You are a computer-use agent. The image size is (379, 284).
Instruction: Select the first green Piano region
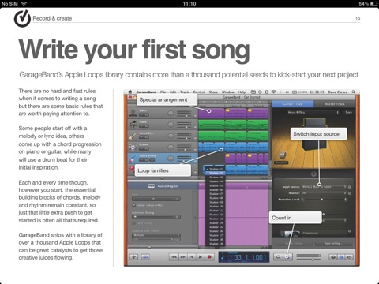click(212, 125)
